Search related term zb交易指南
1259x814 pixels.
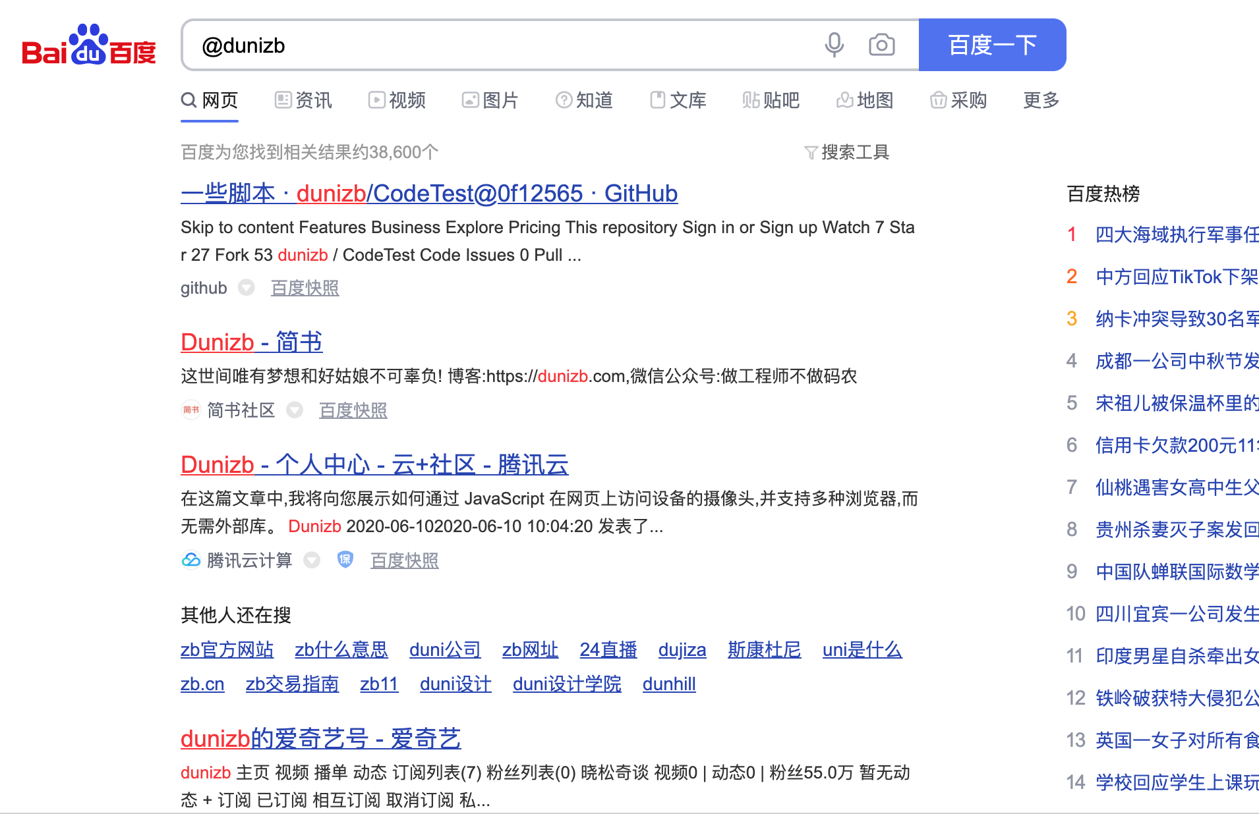pos(292,684)
